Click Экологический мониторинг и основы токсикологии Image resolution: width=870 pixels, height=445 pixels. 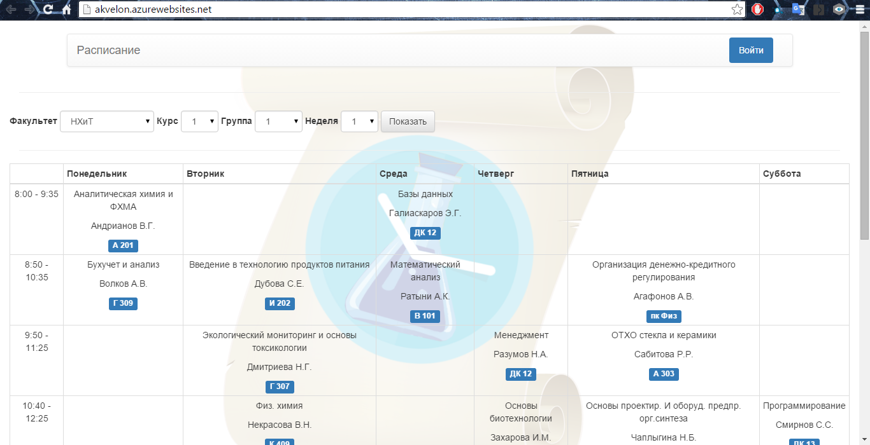(280, 341)
